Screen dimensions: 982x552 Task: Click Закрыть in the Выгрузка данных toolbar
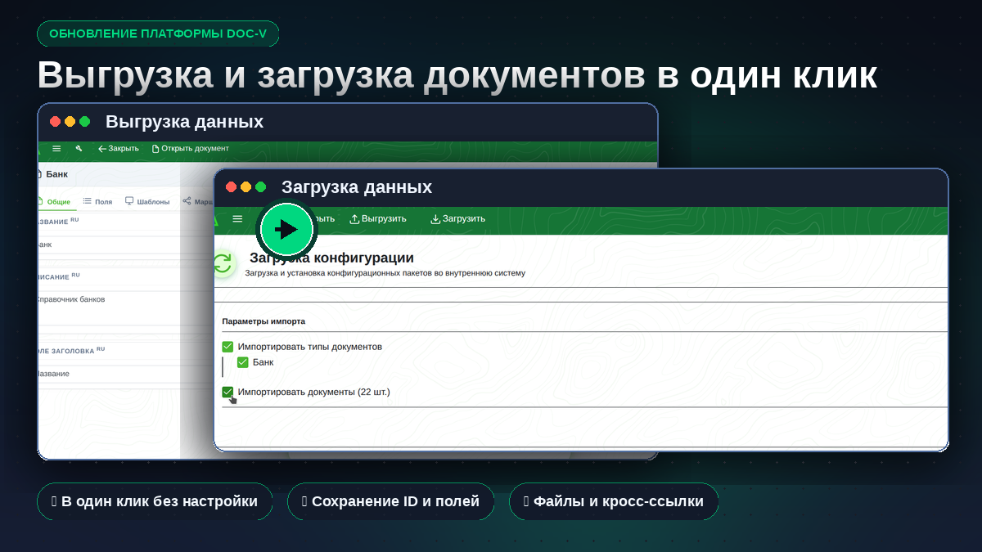coord(119,149)
